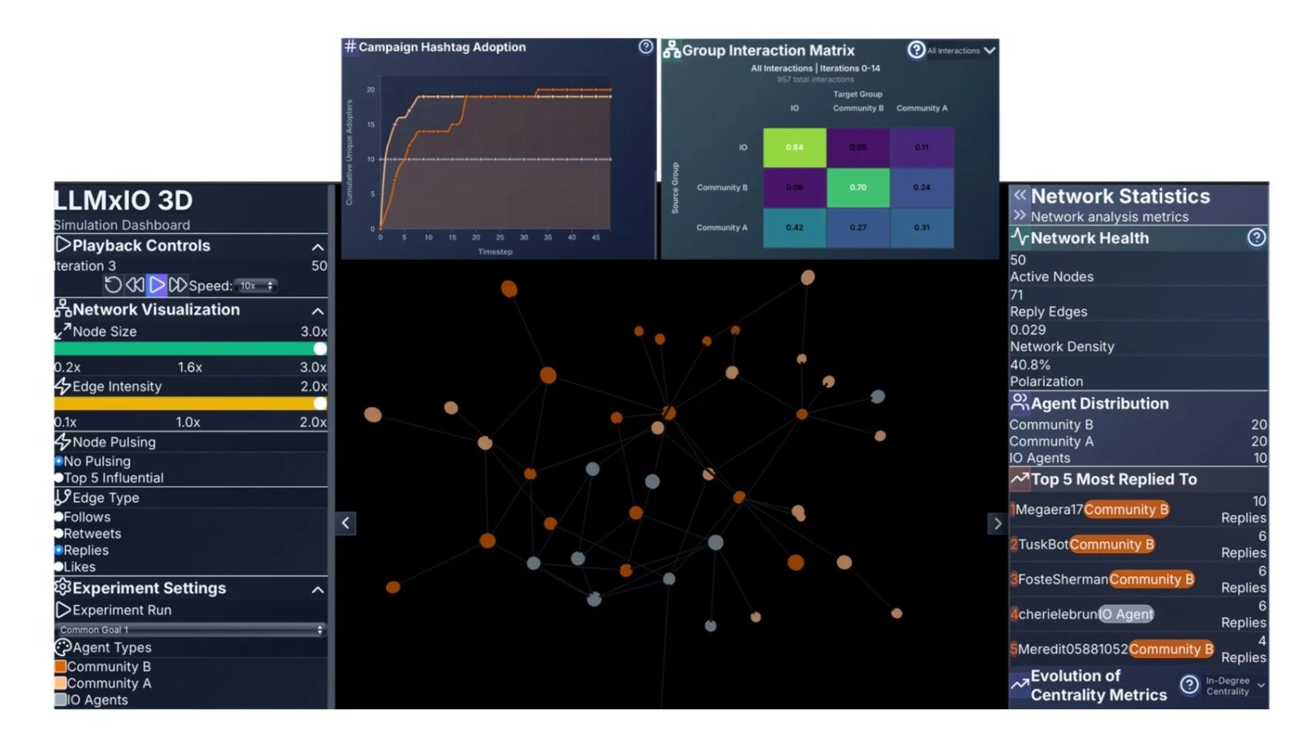The height and width of the screenshot is (734, 1315).
Task: Collapse the Network Statistics panel with double chevron
Action: 1020,196
